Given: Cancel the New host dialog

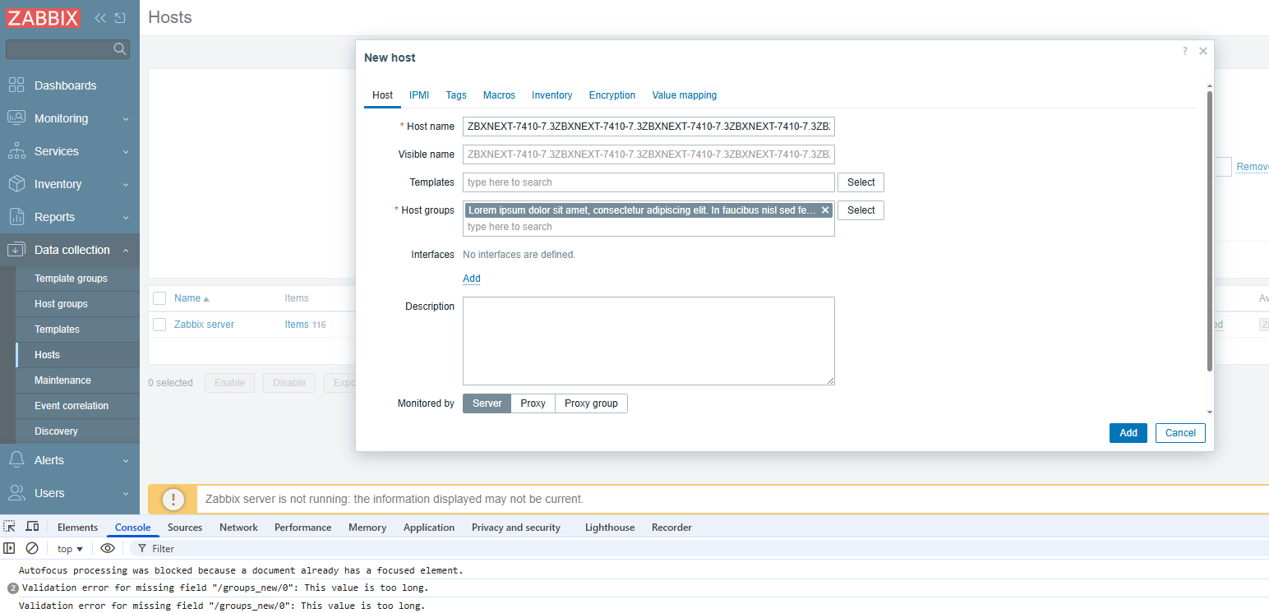Looking at the screenshot, I should [x=1180, y=433].
